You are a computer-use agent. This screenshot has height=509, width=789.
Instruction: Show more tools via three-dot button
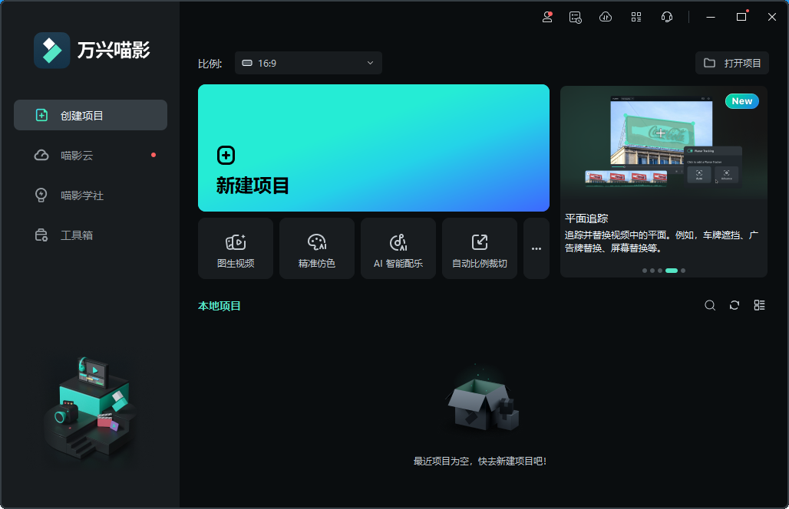[536, 248]
